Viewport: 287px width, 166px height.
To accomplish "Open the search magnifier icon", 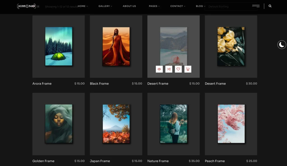I will click(x=270, y=6).
